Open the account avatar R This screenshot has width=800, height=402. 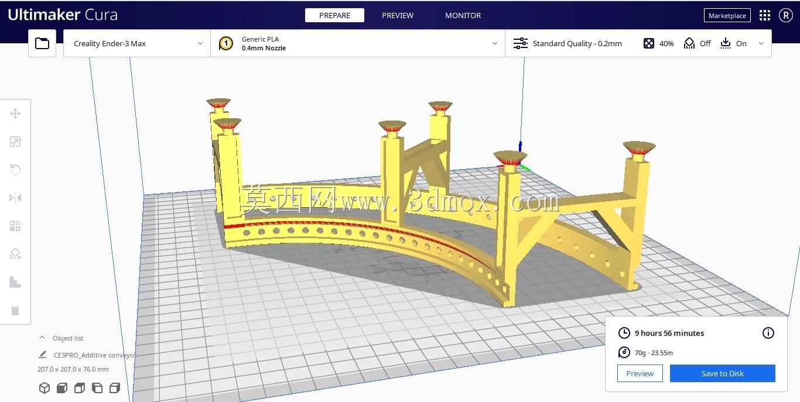click(786, 16)
